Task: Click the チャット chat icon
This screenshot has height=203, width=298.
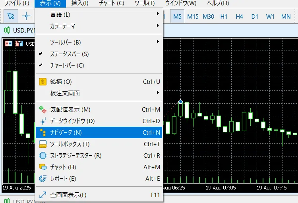Action: point(43,167)
